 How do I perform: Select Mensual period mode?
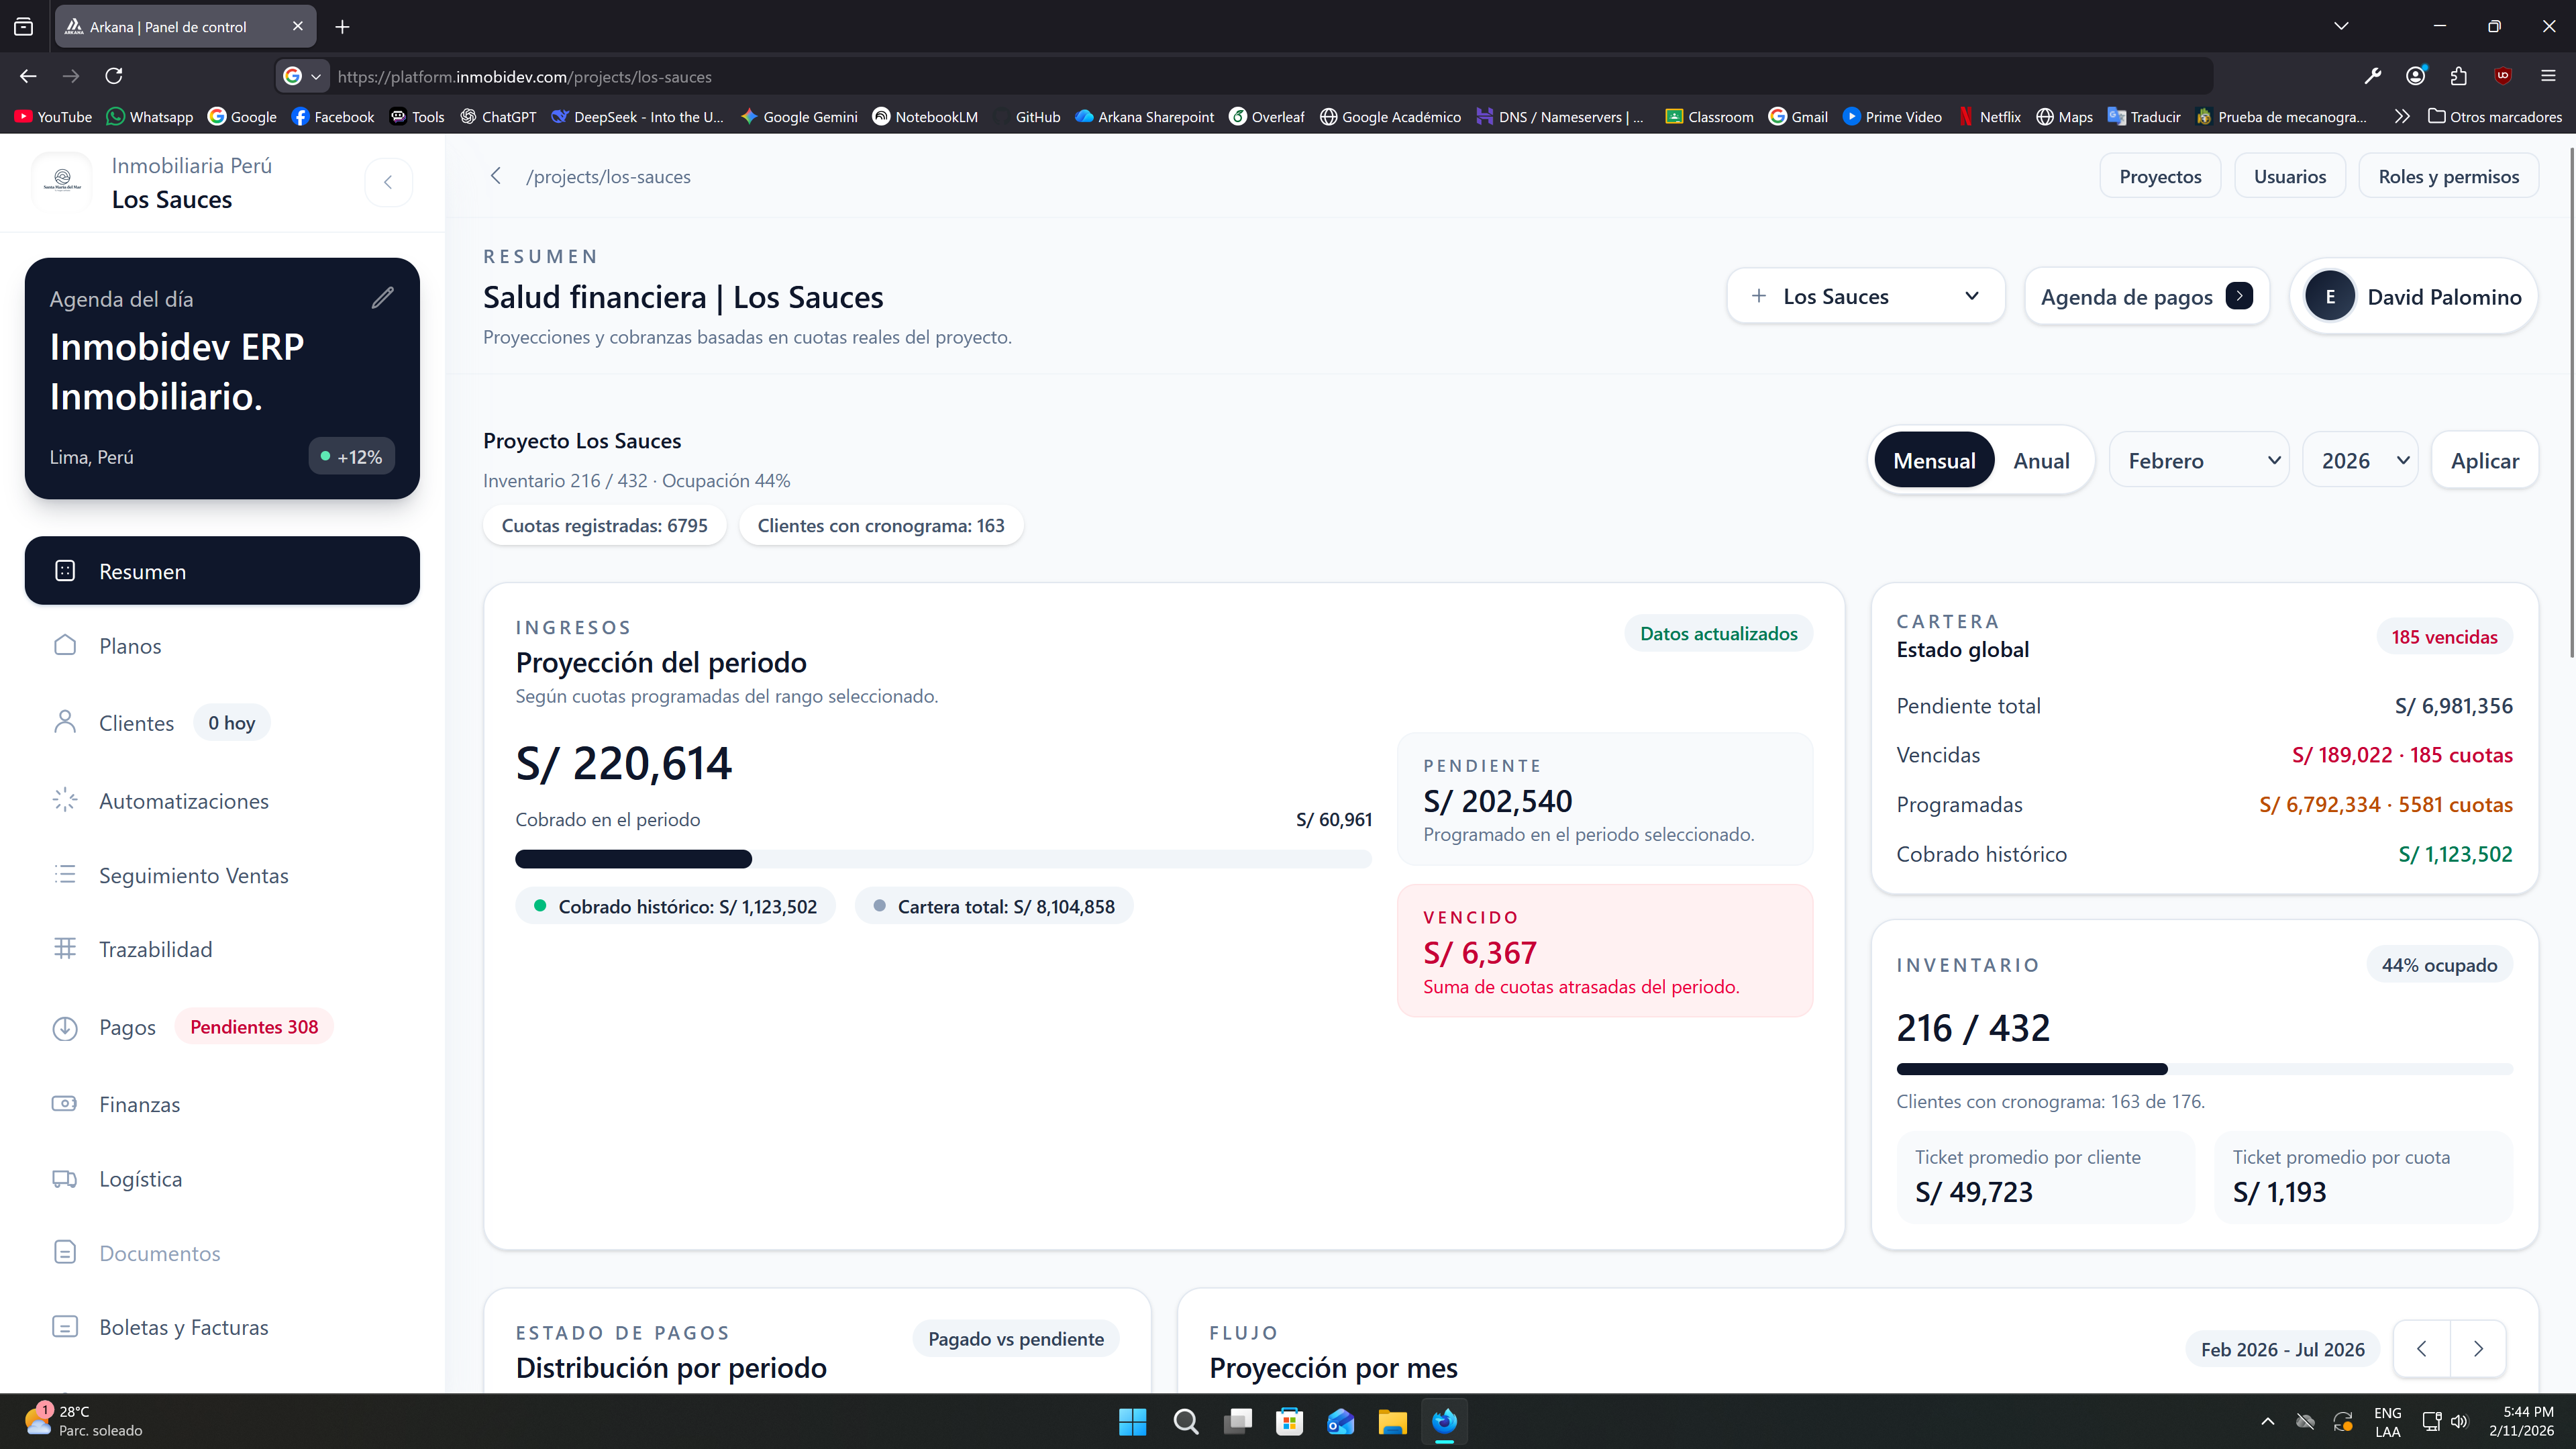1934,460
